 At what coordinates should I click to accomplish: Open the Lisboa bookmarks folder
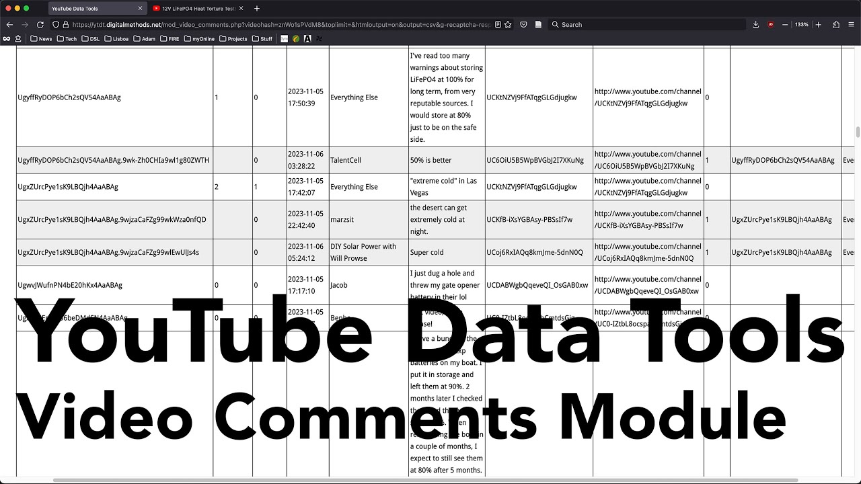pyautogui.click(x=116, y=39)
